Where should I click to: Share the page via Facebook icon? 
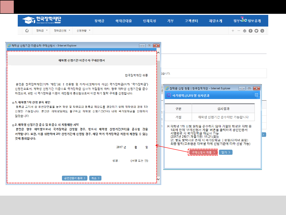click(251, 31)
